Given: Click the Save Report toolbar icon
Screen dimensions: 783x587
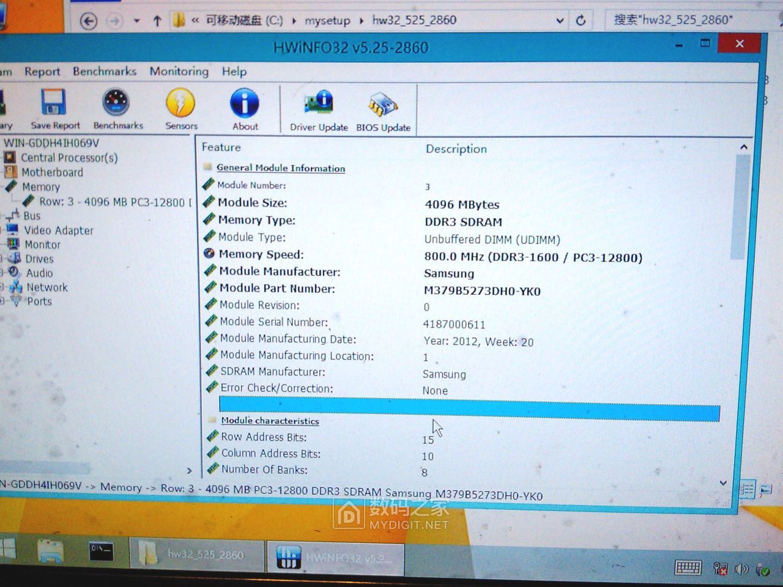Looking at the screenshot, I should [54, 104].
